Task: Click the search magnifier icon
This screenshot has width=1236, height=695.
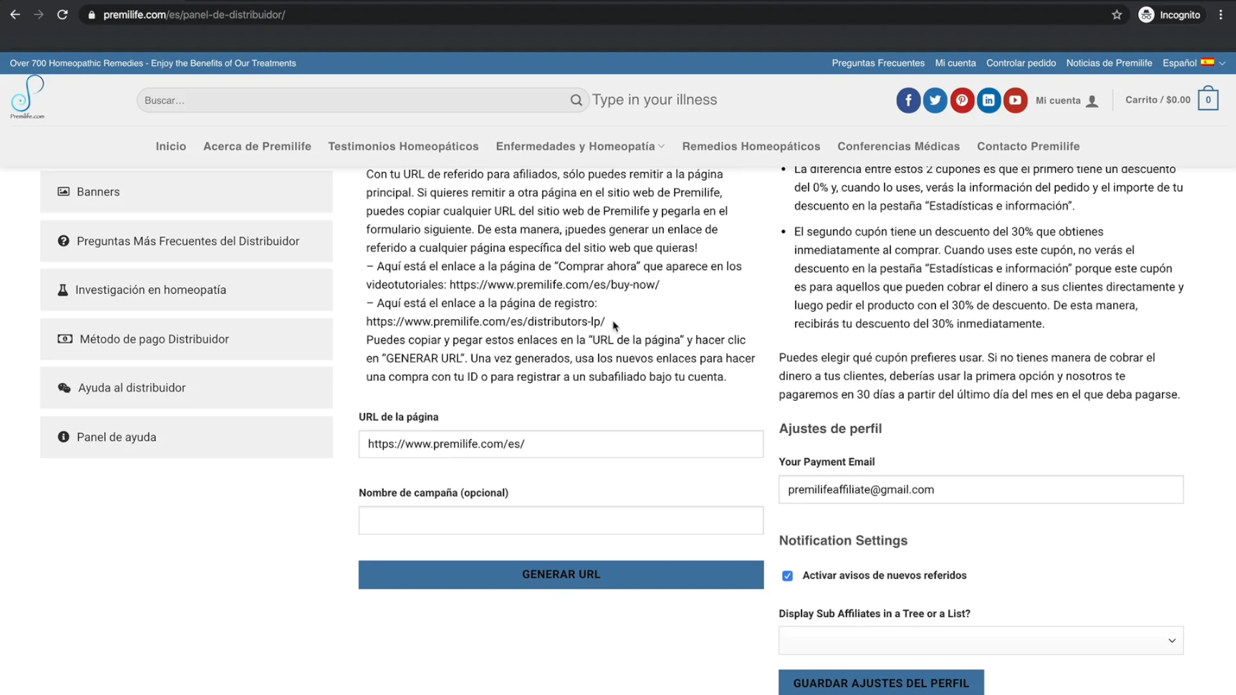Action: pyautogui.click(x=576, y=100)
